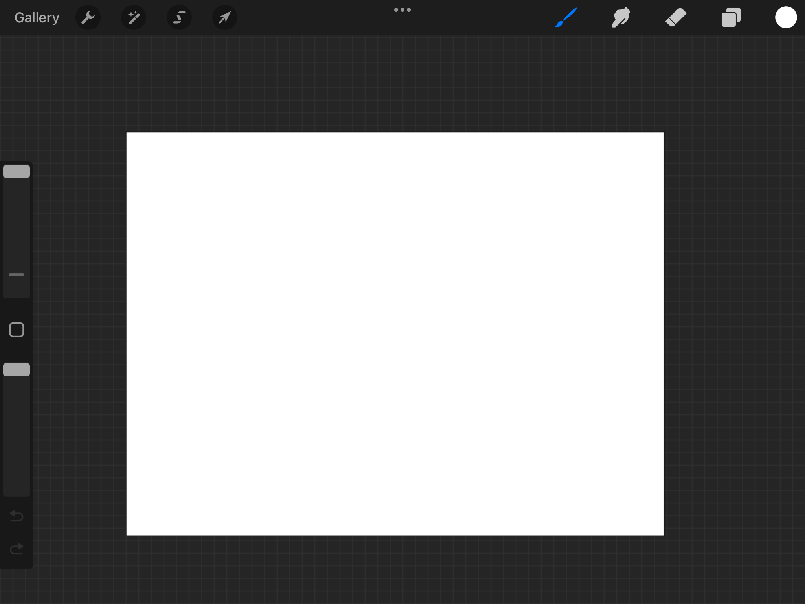Activate the Transform arrow tool
Viewport: 805px width, 604px height.
pos(224,18)
